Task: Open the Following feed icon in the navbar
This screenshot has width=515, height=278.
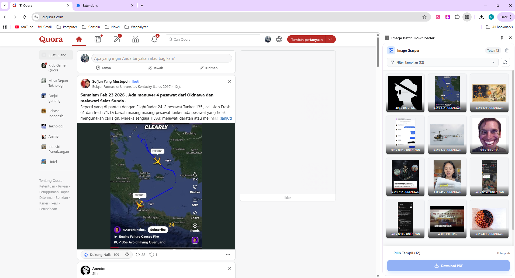Action: (98, 39)
